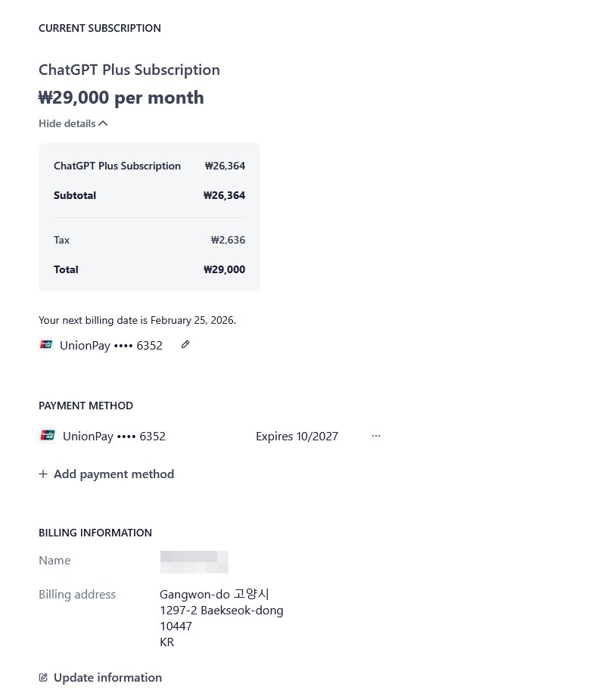Click the Tax ₩2,636 amount
The height and width of the screenshot is (690, 613).
point(228,240)
